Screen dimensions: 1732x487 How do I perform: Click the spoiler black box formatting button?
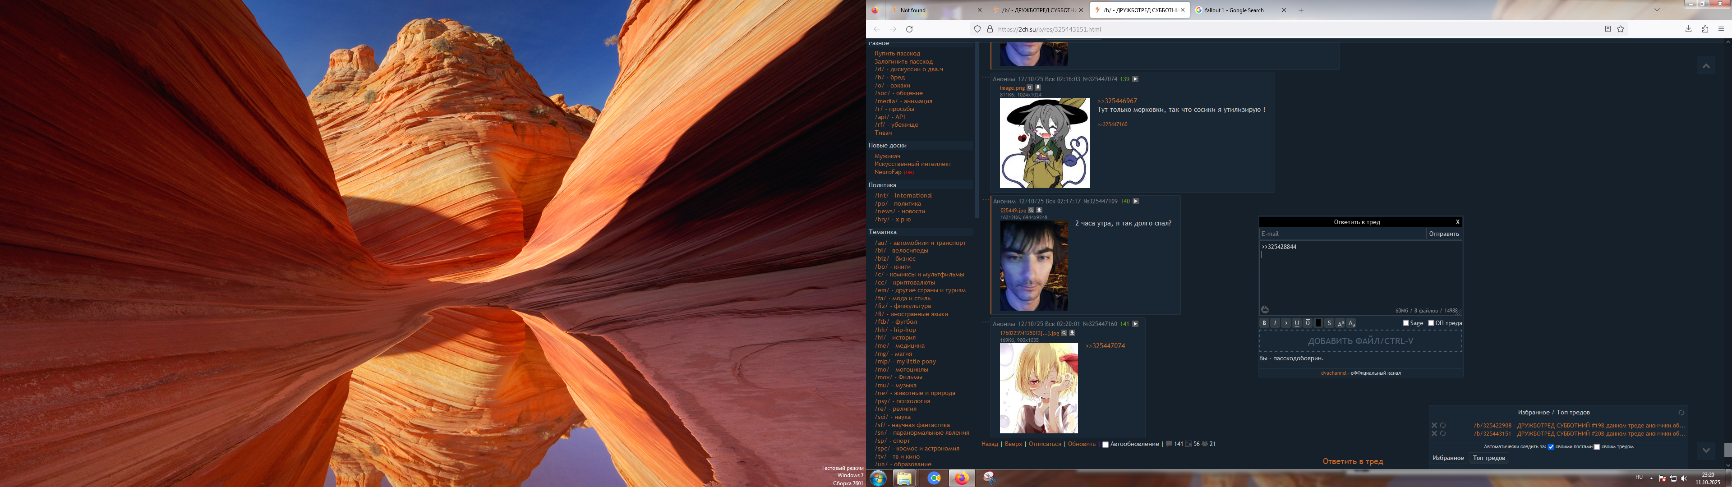coord(1318,324)
